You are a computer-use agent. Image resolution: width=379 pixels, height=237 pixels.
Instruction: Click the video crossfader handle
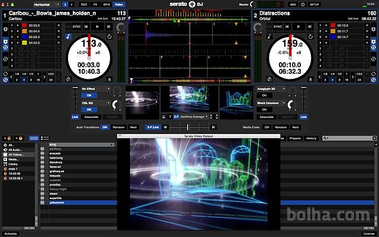[188, 127]
